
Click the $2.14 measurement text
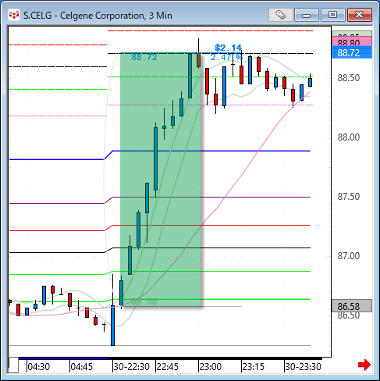(229, 48)
